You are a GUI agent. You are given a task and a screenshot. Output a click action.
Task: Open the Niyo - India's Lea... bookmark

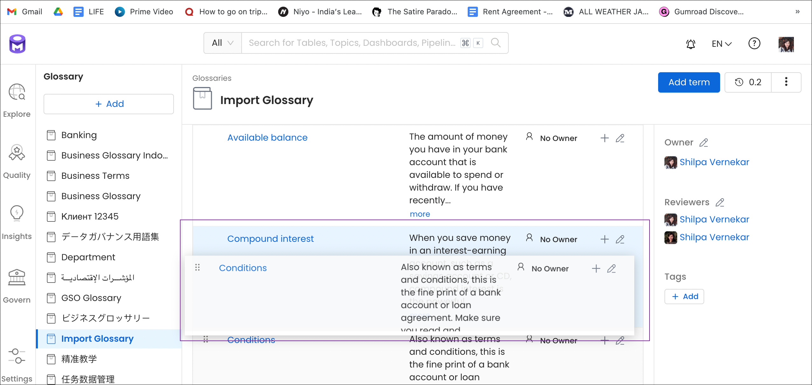(320, 12)
